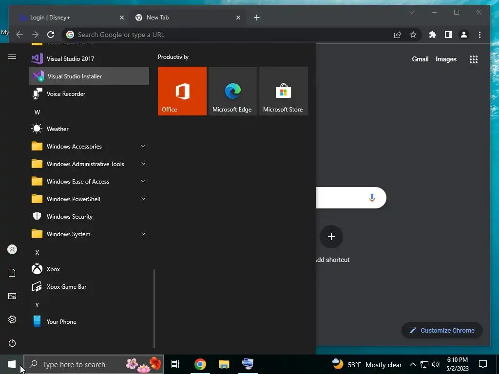Open Windows Security
The width and height of the screenshot is (499, 374).
pos(89,217)
